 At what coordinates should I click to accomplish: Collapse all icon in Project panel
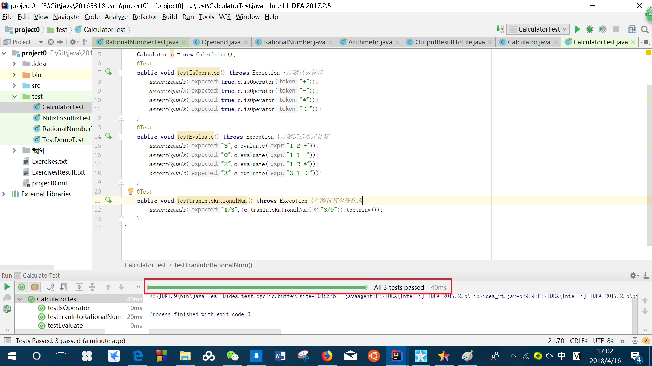coord(60,42)
